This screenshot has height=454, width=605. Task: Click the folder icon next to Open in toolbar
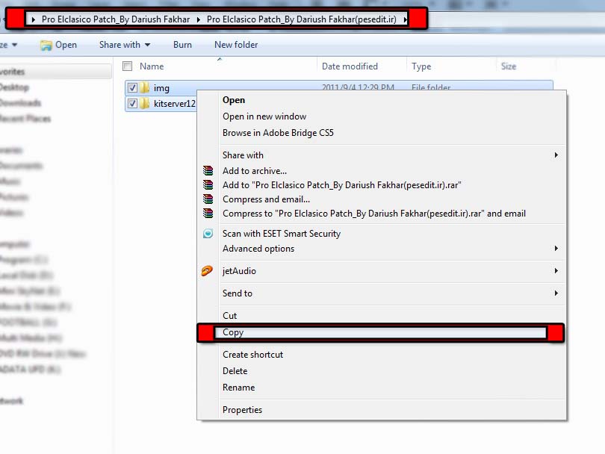46,45
